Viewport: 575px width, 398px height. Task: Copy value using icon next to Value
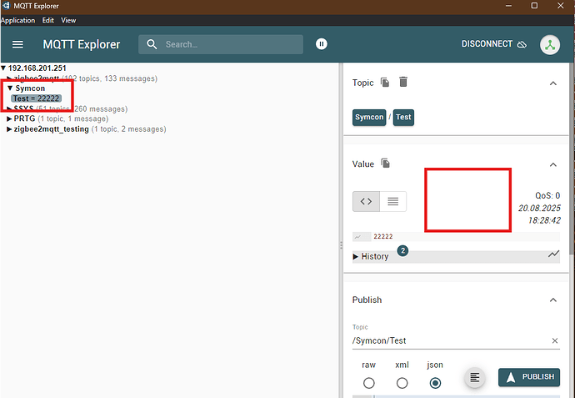(385, 163)
